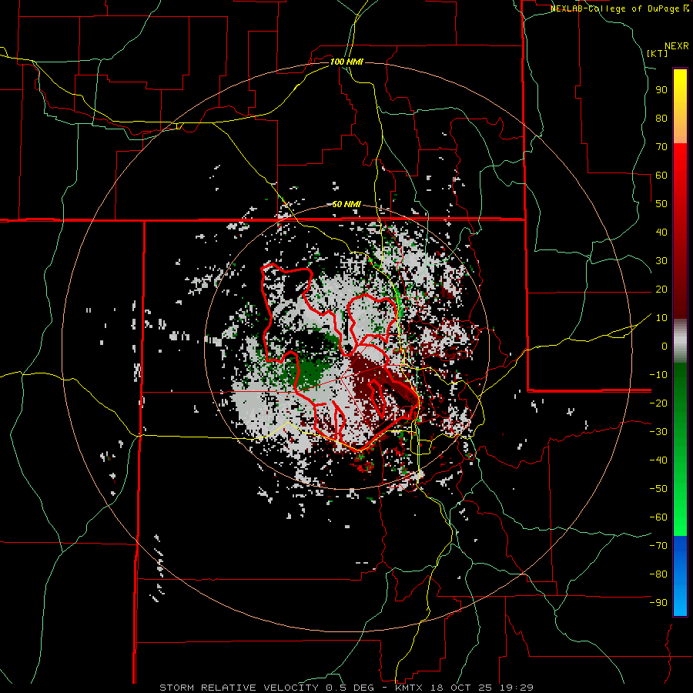This screenshot has height=693, width=693.
Task: Click the -20 value on the velocity scale
Action: coord(658,403)
